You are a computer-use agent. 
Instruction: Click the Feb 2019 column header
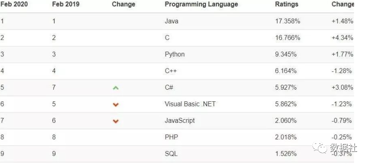[66, 4]
